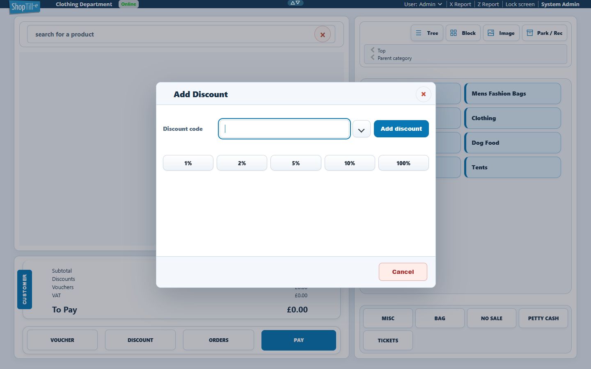Click the VOUCHER button

[x=62, y=340]
